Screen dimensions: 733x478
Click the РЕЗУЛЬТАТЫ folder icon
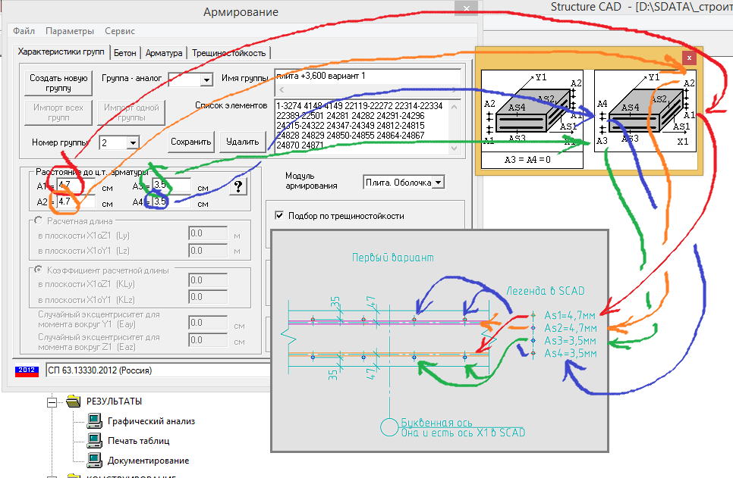74,401
